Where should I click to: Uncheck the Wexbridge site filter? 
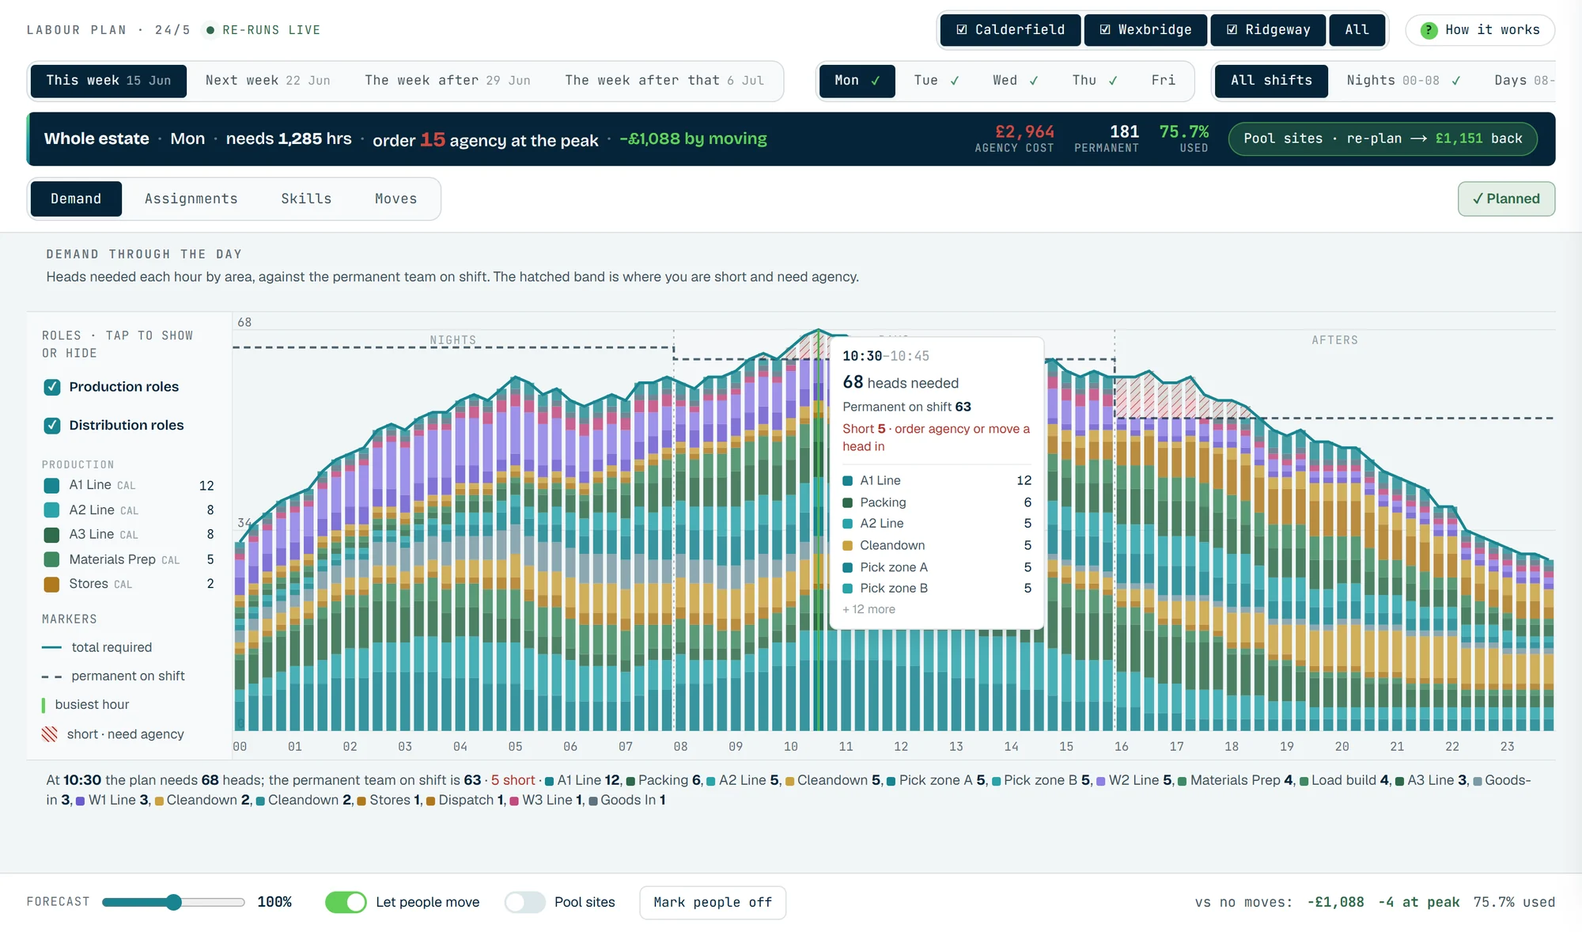point(1145,30)
